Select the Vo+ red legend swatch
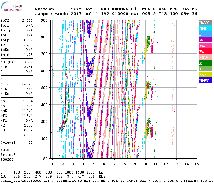Viewport: 214px width, 183px height. tap(205, 52)
